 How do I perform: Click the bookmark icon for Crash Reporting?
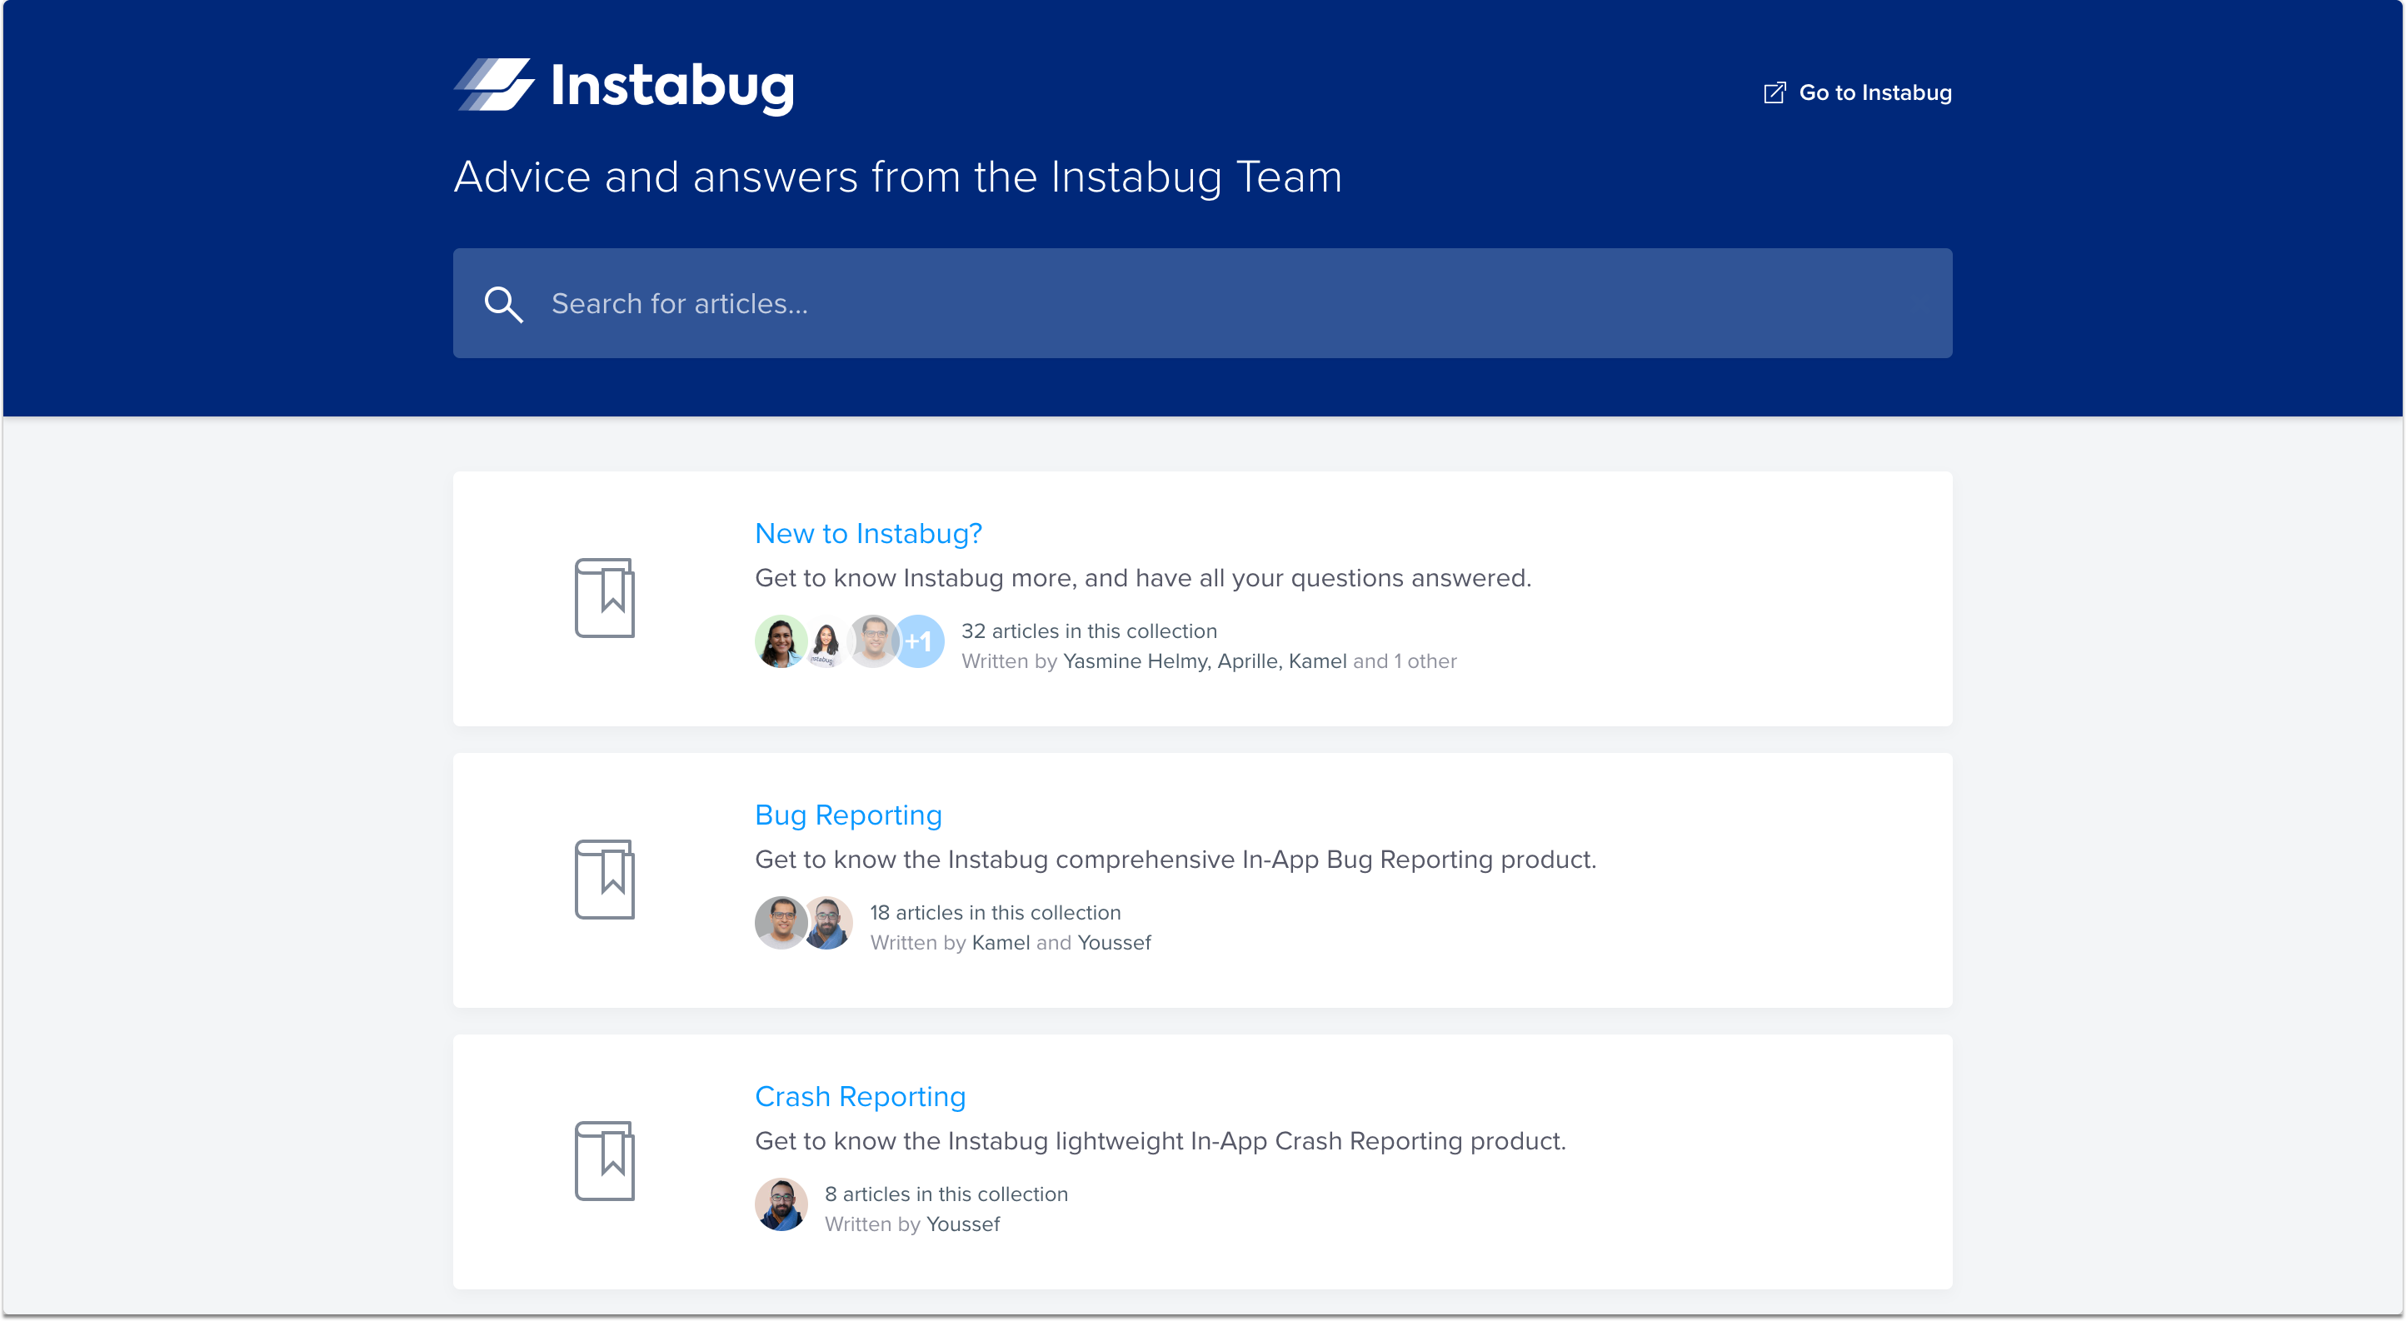pos(604,1161)
